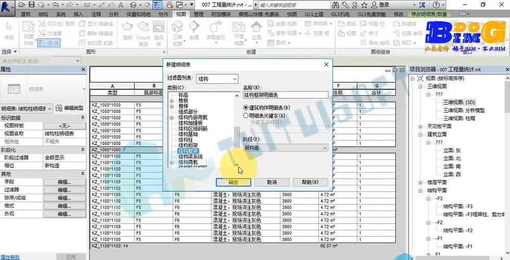Click the category list vertical scrollbar thumb

[x=237, y=136]
